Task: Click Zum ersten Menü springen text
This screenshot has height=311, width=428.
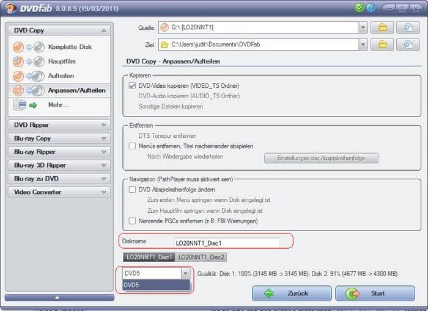Action: pyautogui.click(x=209, y=200)
